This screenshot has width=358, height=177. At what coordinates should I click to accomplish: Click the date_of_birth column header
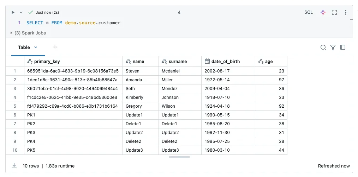225,61
